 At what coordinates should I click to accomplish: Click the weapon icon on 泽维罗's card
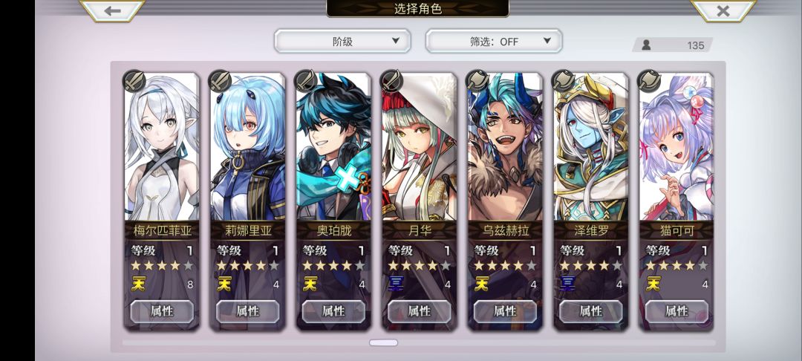click(x=564, y=81)
